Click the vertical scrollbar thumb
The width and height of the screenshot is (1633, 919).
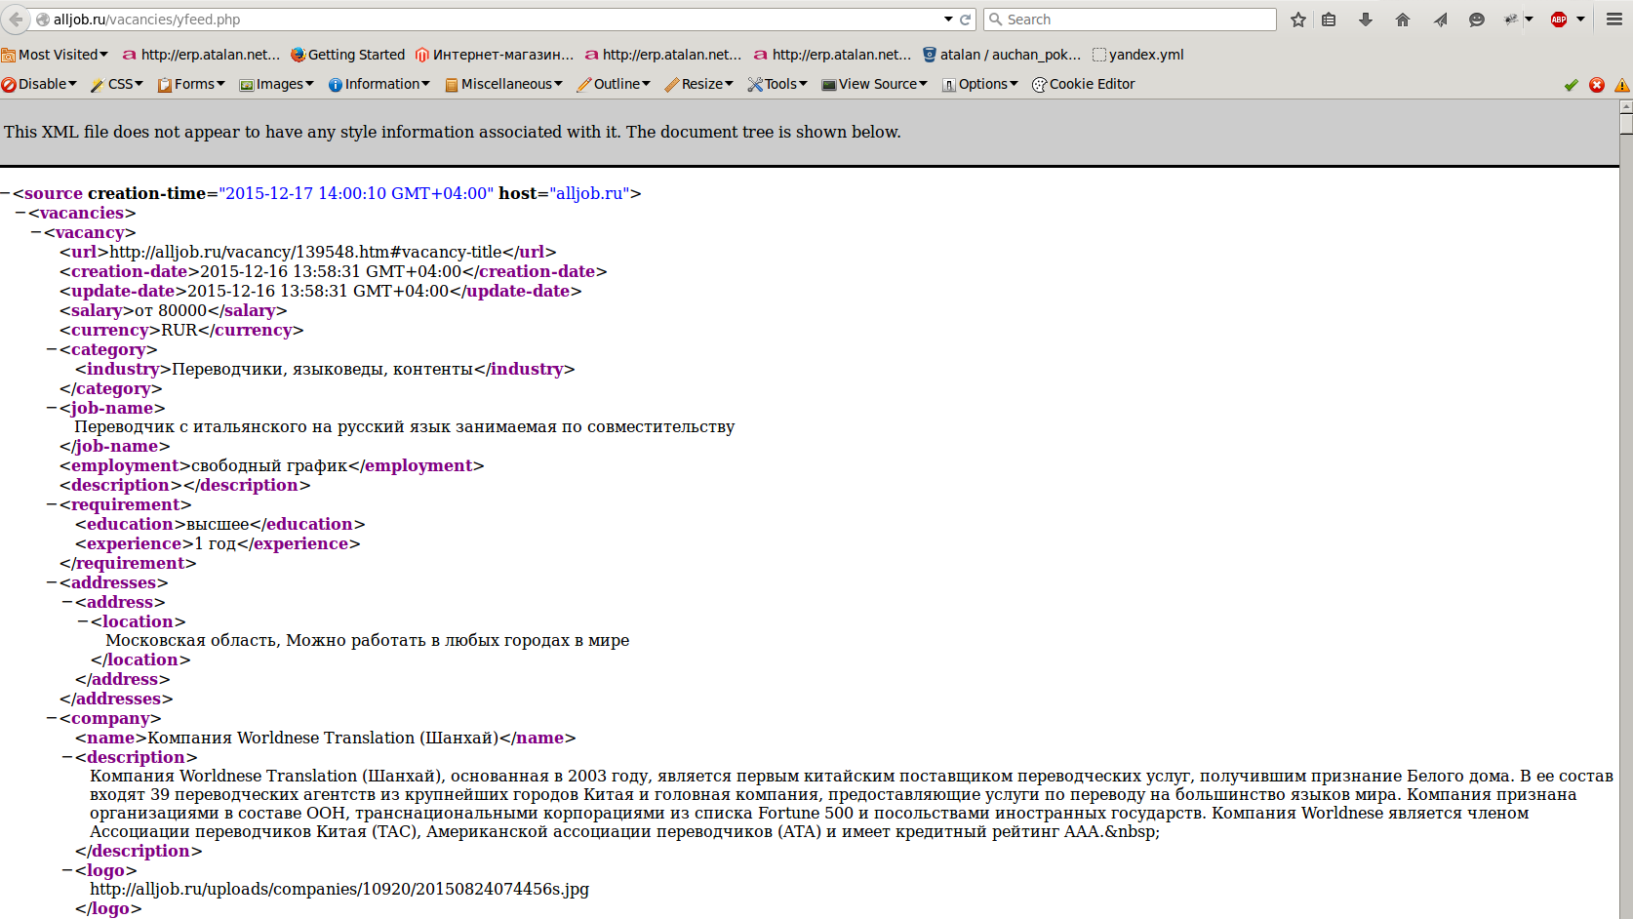coord(1625,124)
